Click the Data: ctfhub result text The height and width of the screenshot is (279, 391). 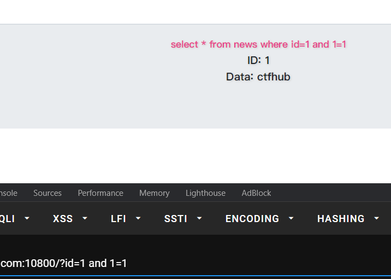point(258,77)
